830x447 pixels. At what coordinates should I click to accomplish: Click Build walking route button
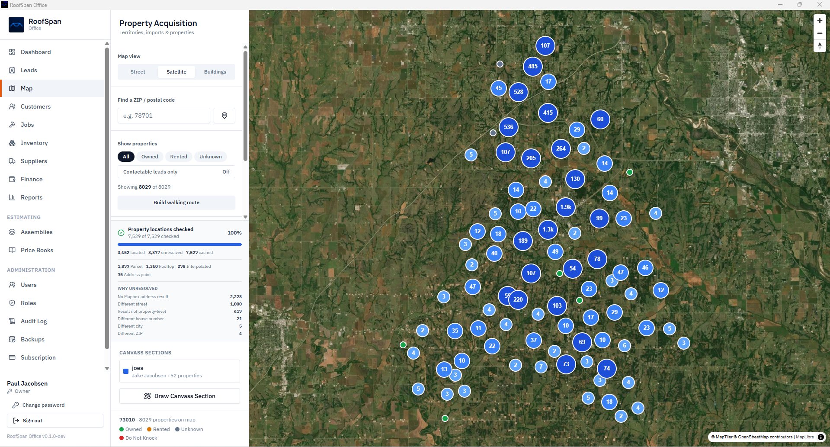(176, 203)
